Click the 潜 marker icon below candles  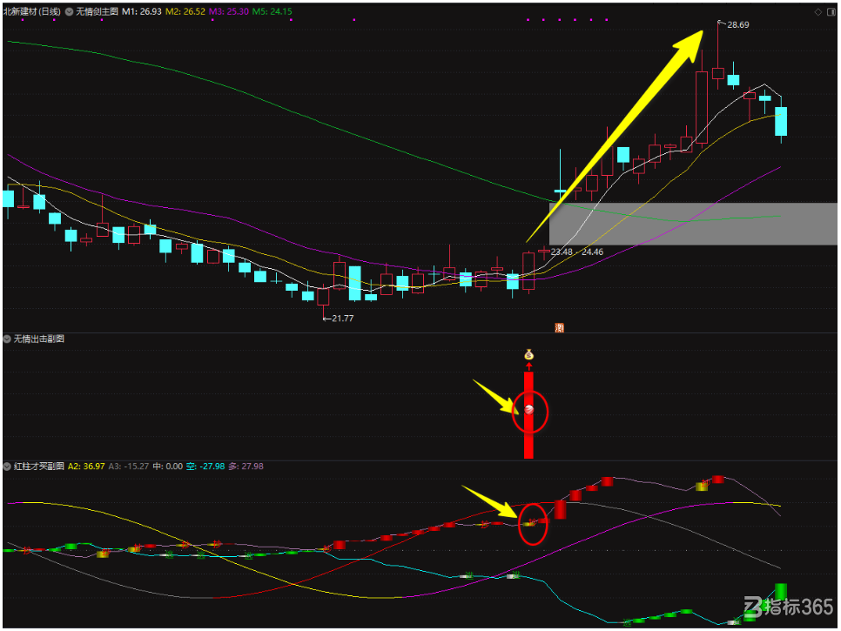point(560,327)
